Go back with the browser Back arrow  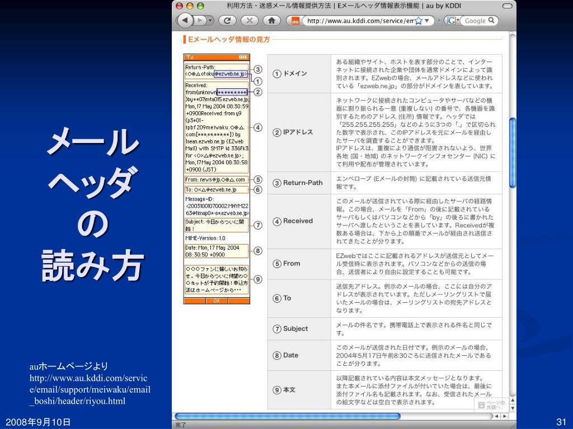[x=185, y=21]
